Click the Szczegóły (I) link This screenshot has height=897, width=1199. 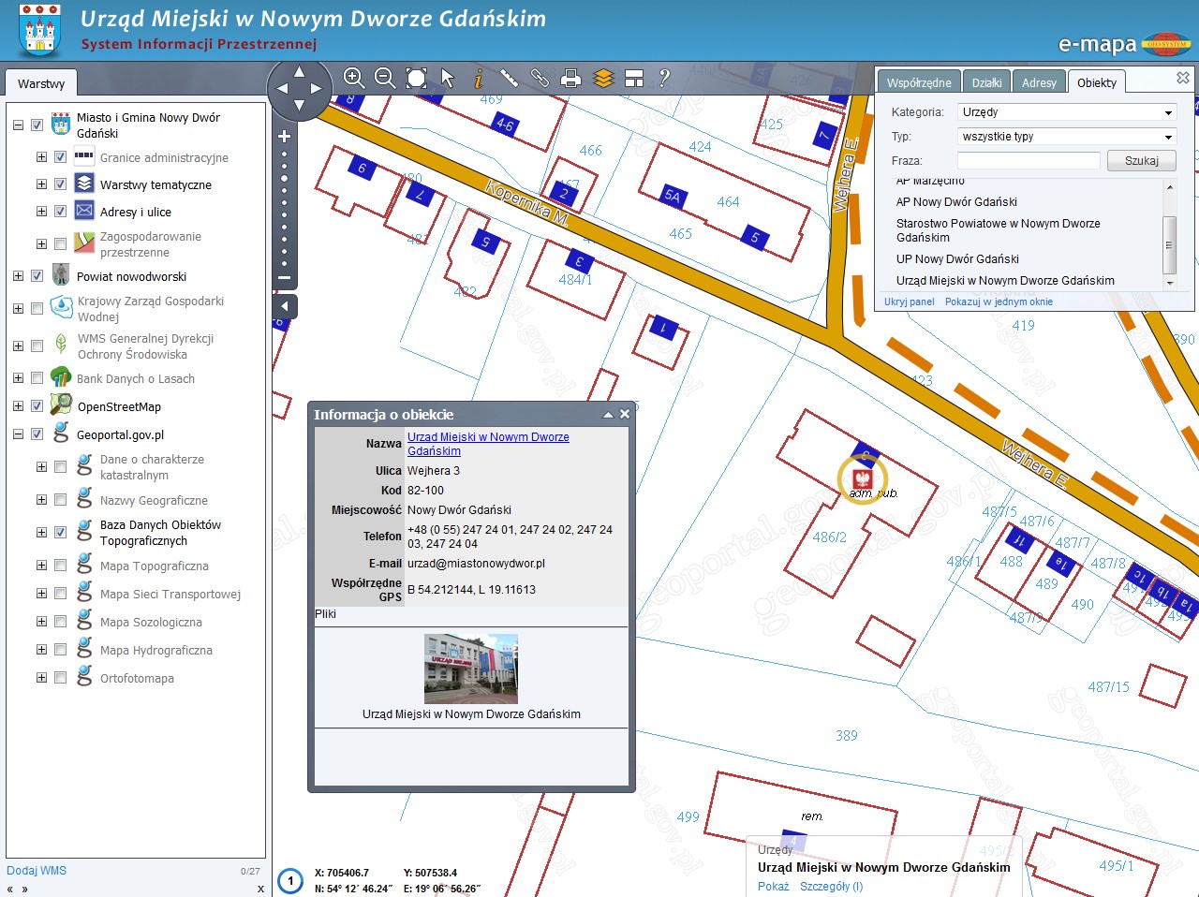click(832, 886)
